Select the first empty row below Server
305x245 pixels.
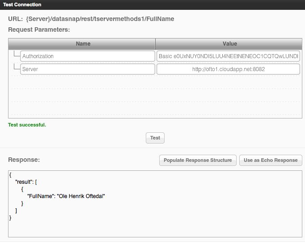point(155,82)
